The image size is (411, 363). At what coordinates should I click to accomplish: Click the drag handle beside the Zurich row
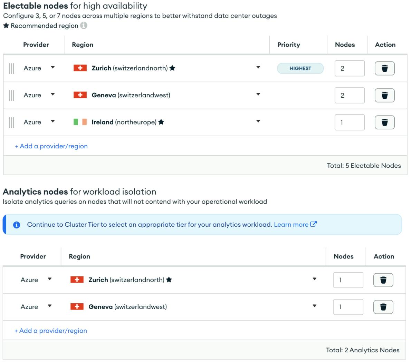coord(12,68)
